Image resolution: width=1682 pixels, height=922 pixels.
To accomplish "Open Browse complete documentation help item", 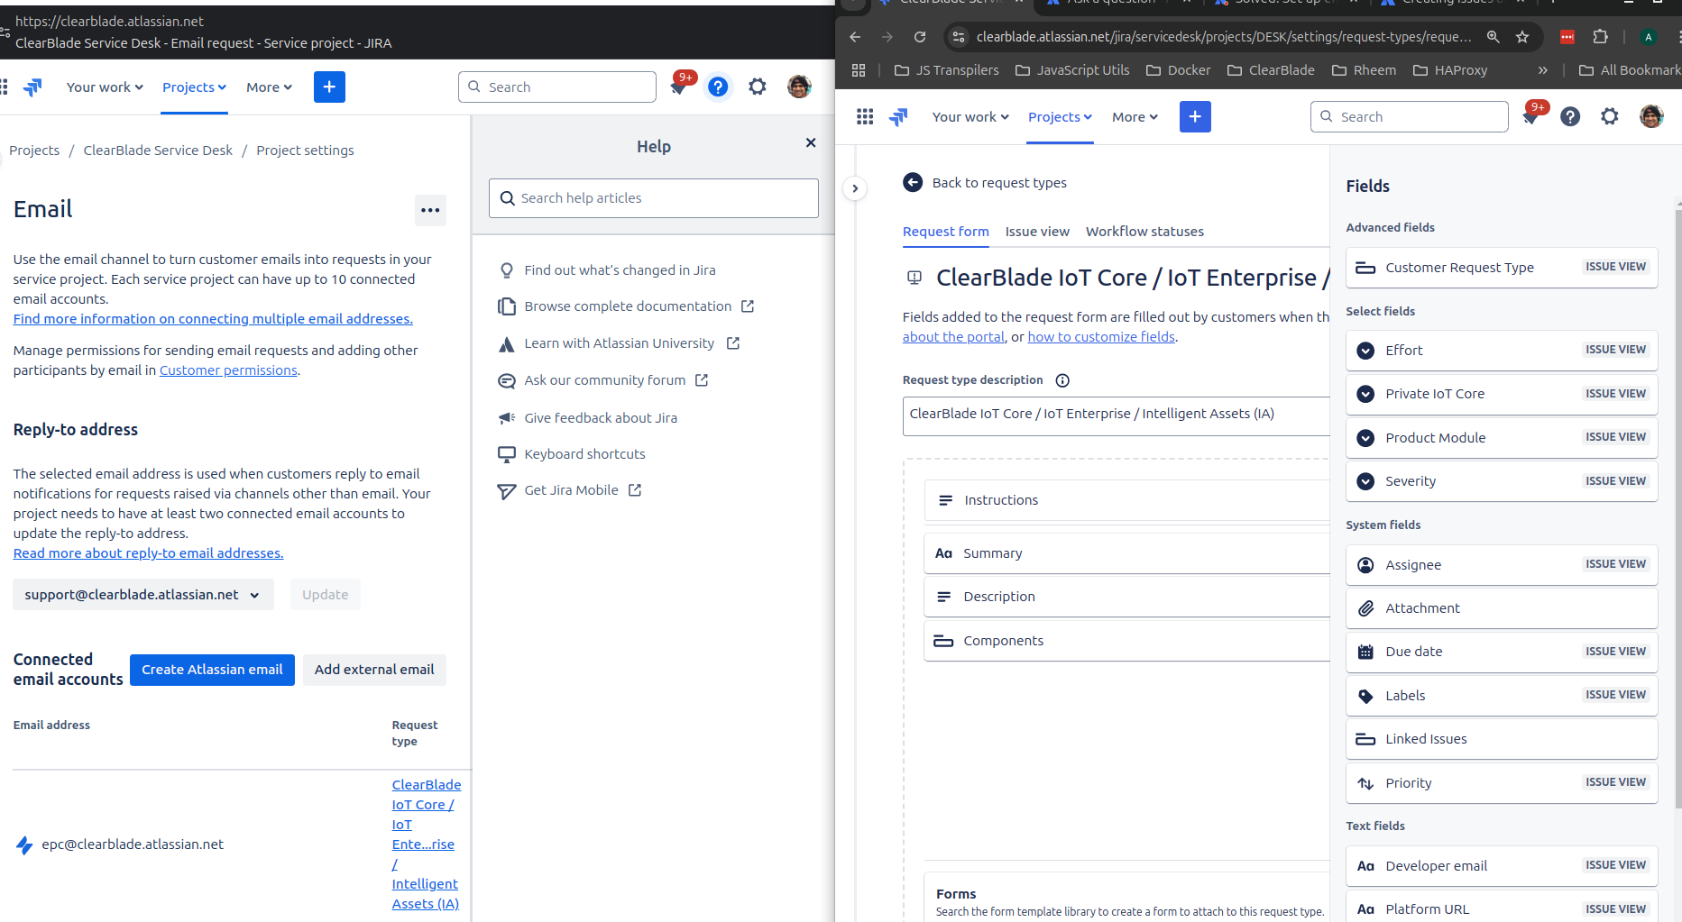I will [628, 306].
